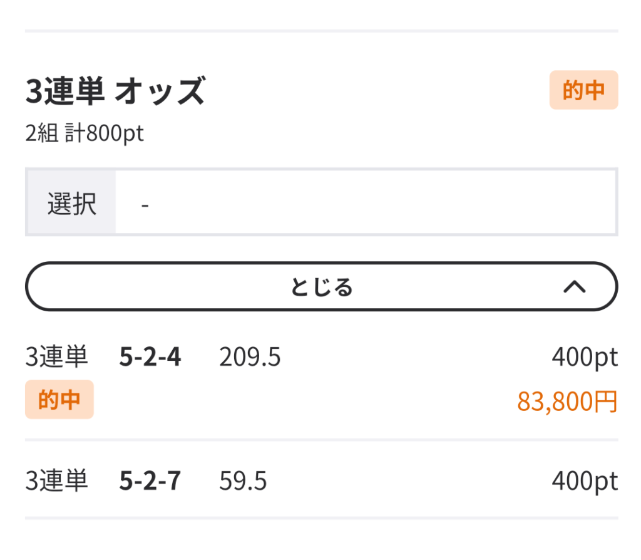This screenshot has height=560, width=641.
Task: Click the 59.5 odds value
Action: click(x=243, y=481)
